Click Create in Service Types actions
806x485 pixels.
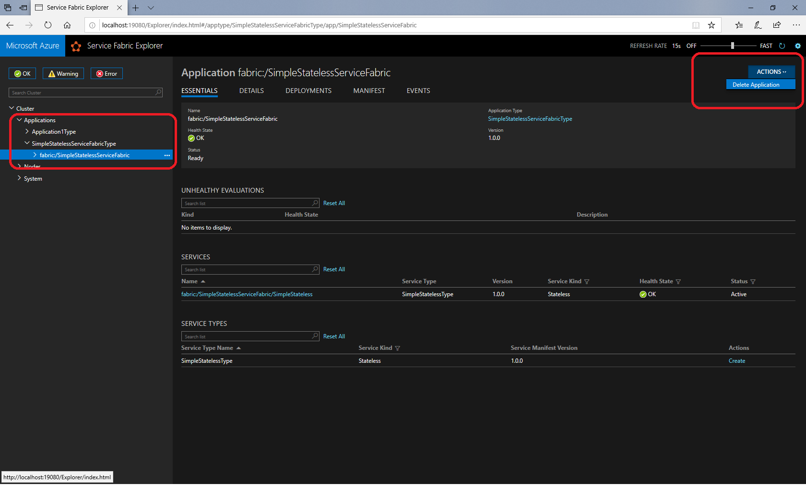point(737,361)
